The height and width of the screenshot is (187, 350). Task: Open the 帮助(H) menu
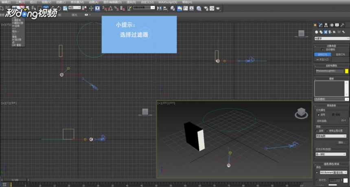pos(187,2)
